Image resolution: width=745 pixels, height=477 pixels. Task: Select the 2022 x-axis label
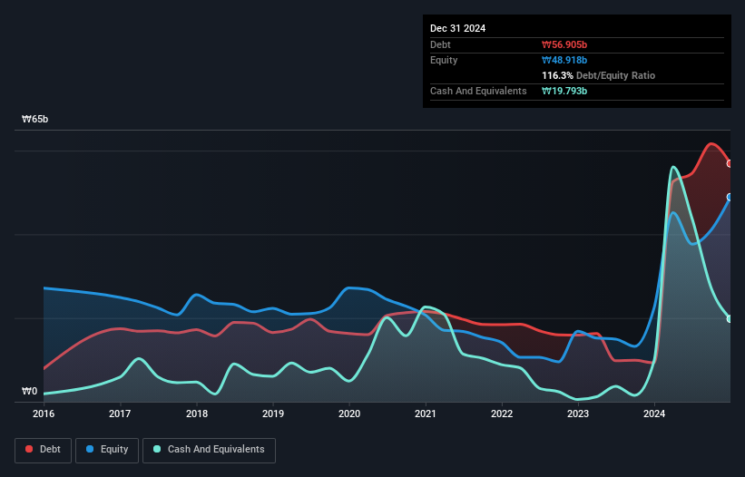[x=502, y=414]
